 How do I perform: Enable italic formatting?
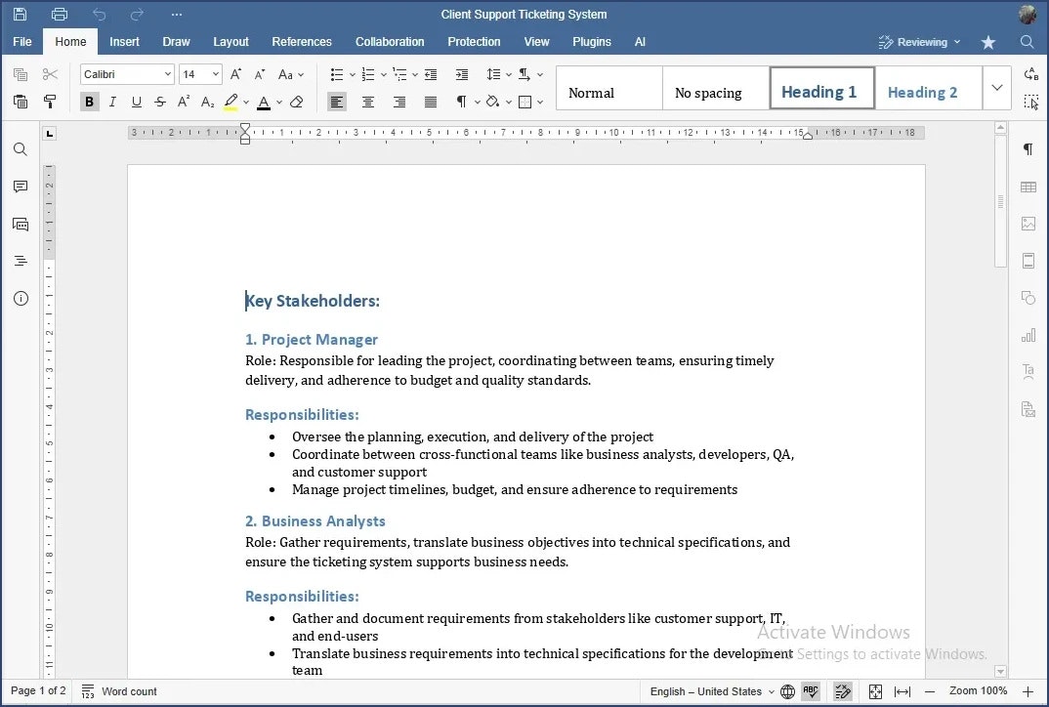click(x=112, y=102)
